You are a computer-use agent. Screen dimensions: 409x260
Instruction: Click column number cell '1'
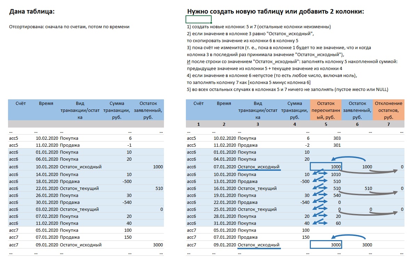198,124
